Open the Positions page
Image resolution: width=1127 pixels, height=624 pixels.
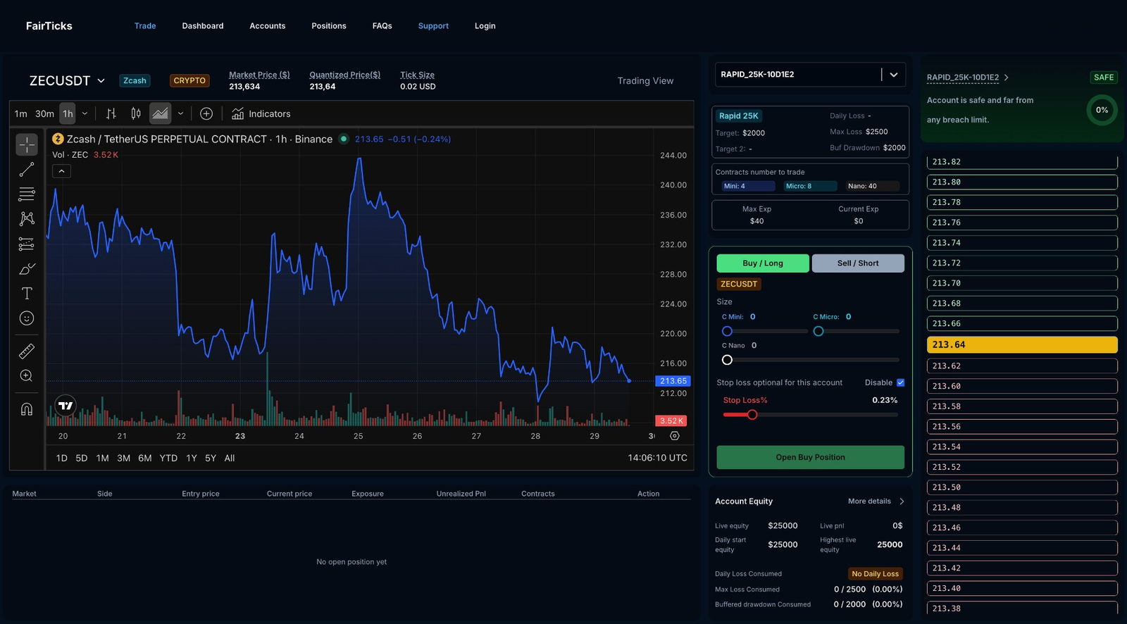[329, 26]
